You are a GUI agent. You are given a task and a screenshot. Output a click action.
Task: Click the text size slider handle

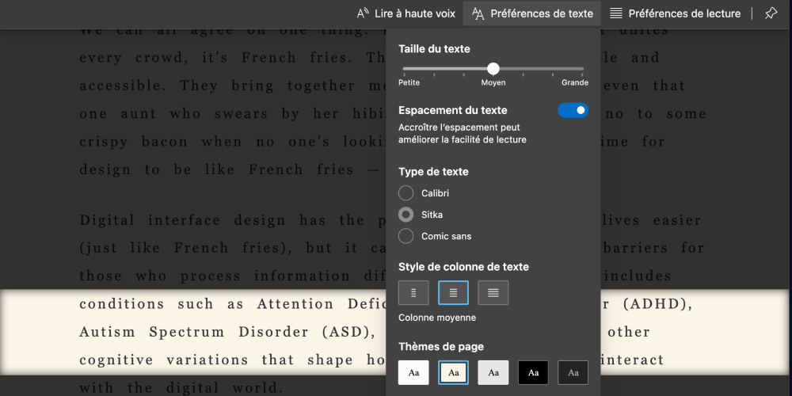tap(493, 69)
